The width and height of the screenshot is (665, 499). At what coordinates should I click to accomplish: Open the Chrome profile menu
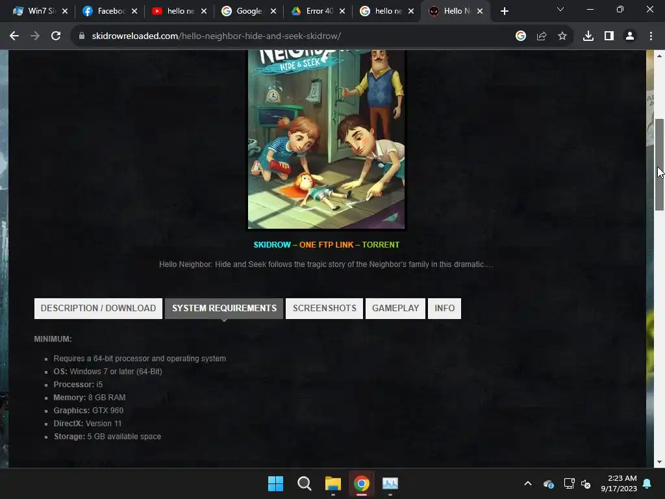pyautogui.click(x=630, y=36)
